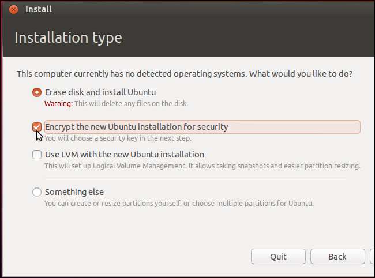Uncheck the Encrypt new Ubuntu installation checkbox

pyautogui.click(x=37, y=126)
